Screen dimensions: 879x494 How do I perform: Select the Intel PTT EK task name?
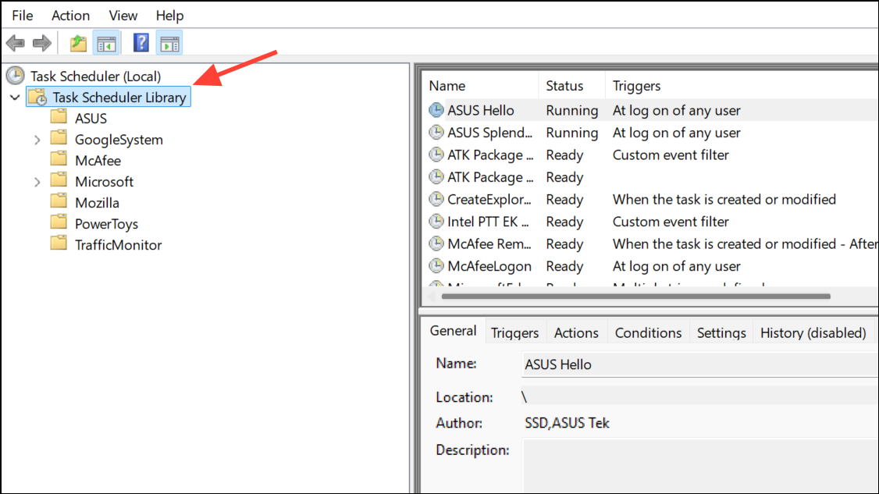pyautogui.click(x=488, y=222)
